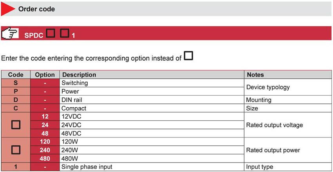Click the pointing hand icon before SPDC

[10, 33]
